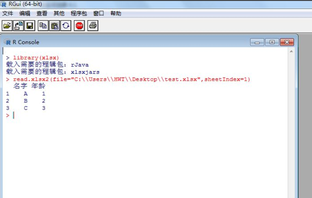Maximize the R Console window
Viewport: 312px width, 198px height.
click(272, 42)
